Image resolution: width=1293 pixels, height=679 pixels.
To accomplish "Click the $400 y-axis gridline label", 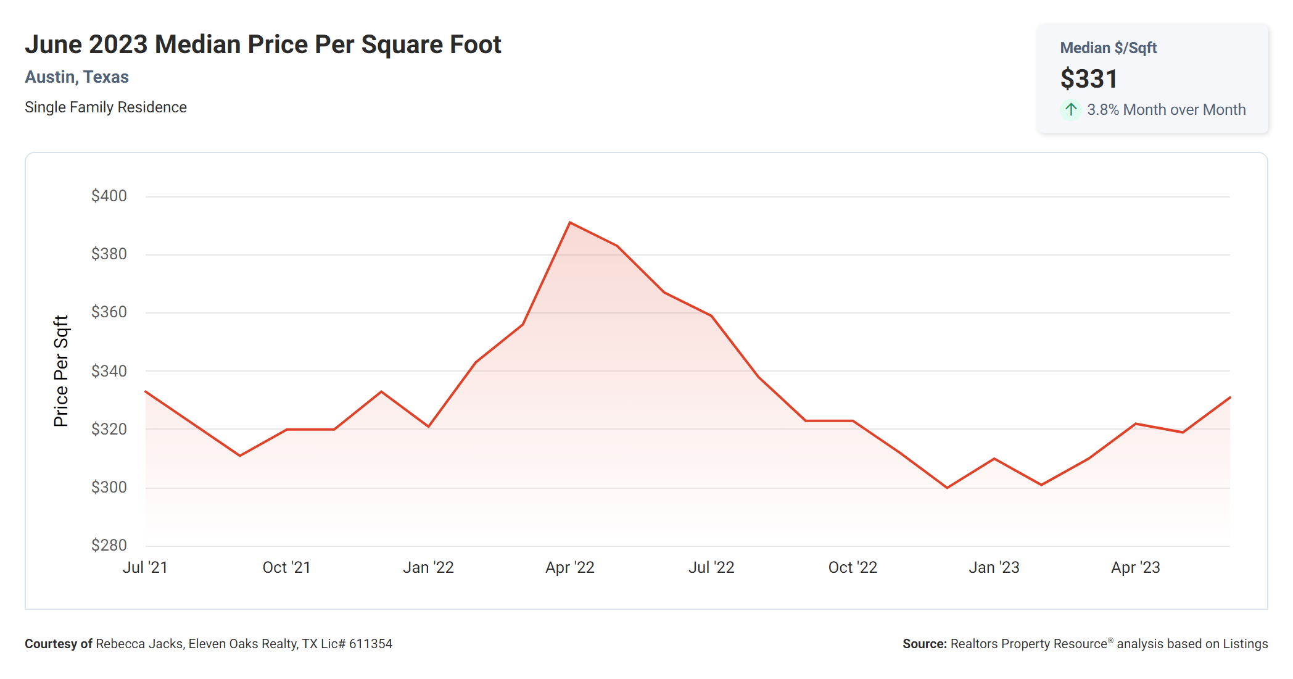I will [109, 196].
